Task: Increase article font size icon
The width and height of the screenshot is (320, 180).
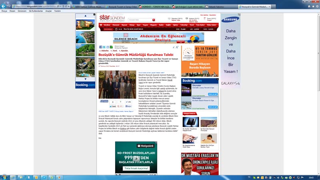Action: (177, 47)
